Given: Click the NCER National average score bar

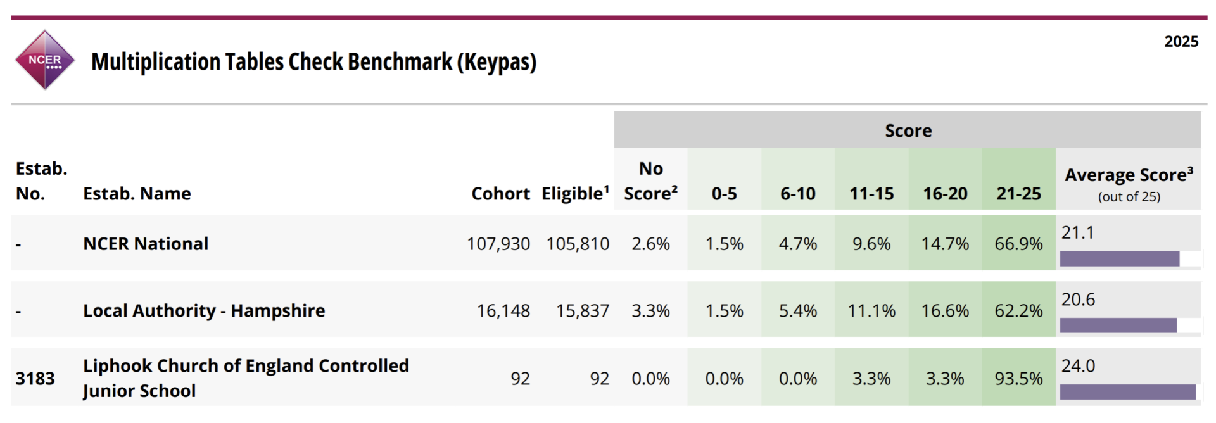Looking at the screenshot, I should click(1119, 258).
